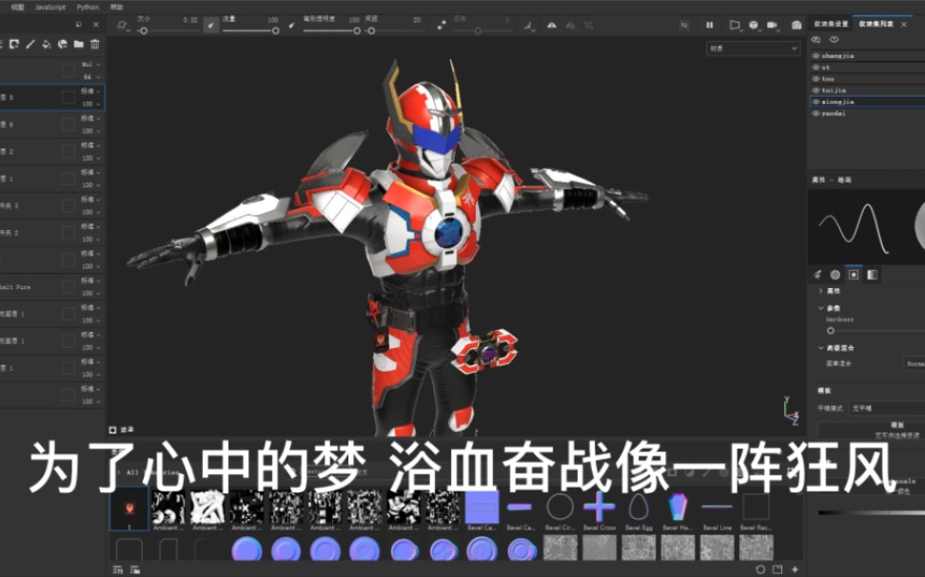Toggle visibility of tou texture set
Image resolution: width=925 pixels, height=577 pixels.
point(816,79)
